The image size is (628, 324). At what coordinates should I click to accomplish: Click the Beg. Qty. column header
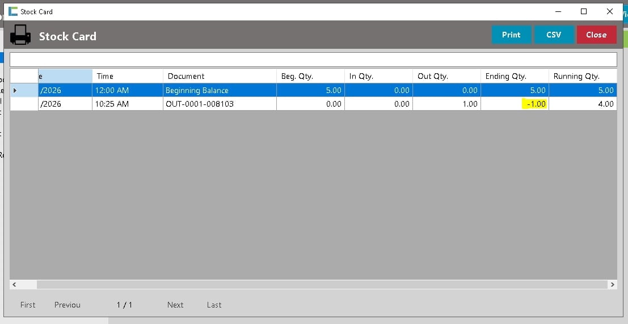point(310,76)
